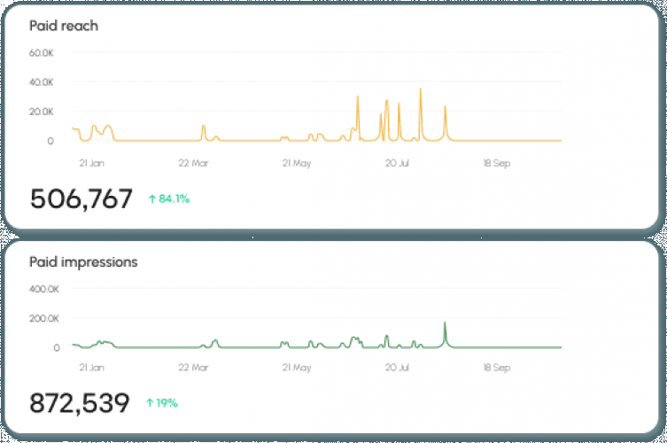Click the 21 May date in Paid impressions chart

coord(297,368)
